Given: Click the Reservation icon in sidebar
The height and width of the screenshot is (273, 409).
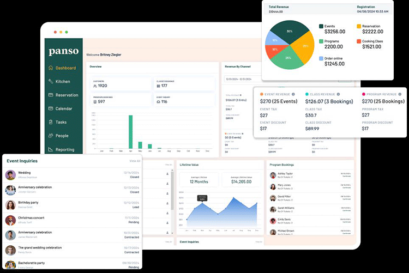Looking at the screenshot, I should pyautogui.click(x=51, y=95).
